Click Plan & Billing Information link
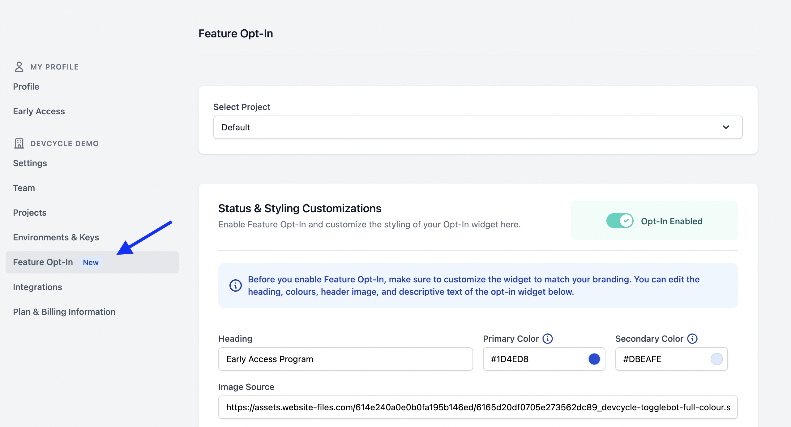The width and height of the screenshot is (791, 427). [x=64, y=311]
